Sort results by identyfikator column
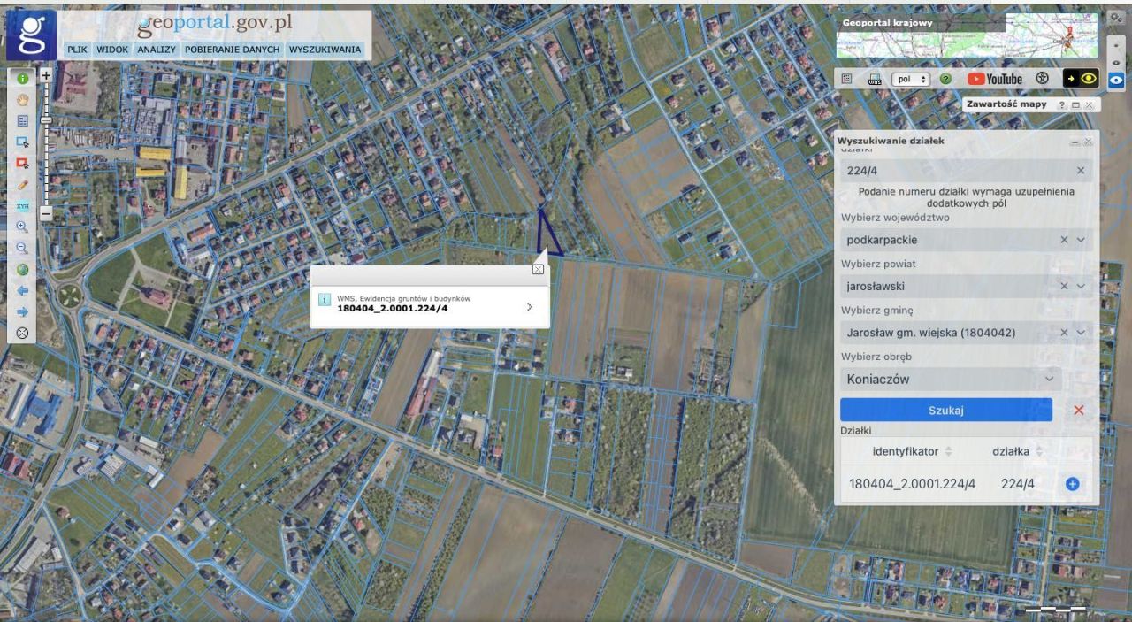 pyautogui.click(x=912, y=451)
